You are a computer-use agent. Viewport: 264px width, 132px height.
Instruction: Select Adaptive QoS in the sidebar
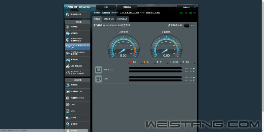(78, 47)
